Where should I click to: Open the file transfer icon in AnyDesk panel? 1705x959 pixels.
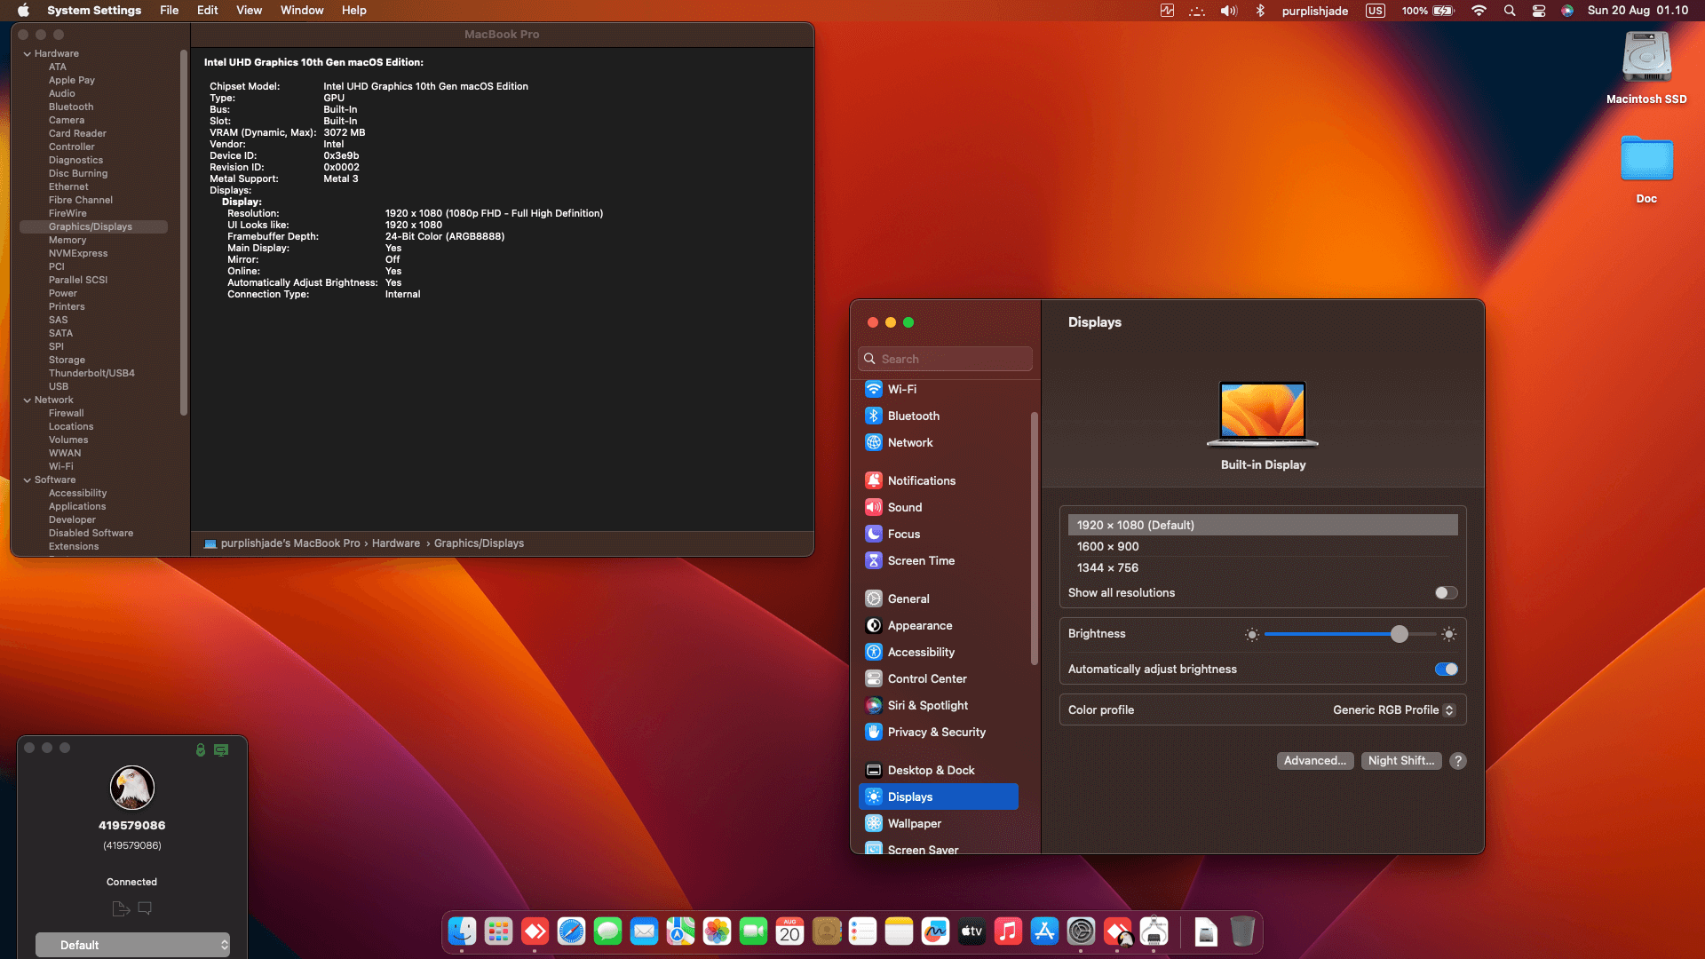click(121, 908)
